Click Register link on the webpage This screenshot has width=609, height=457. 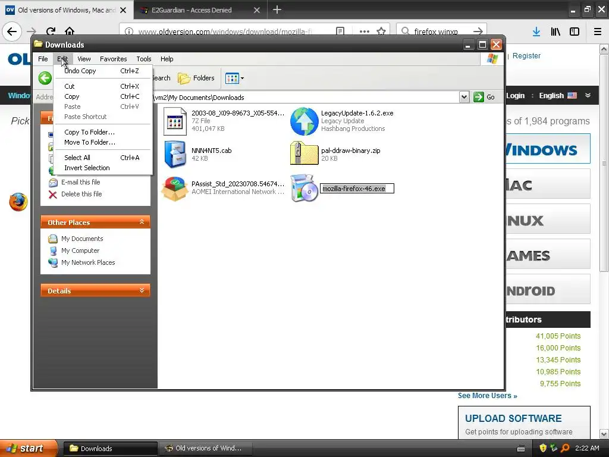[x=526, y=55]
